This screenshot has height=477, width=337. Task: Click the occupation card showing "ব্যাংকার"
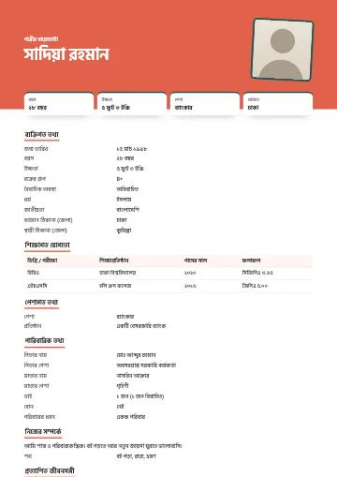205,104
